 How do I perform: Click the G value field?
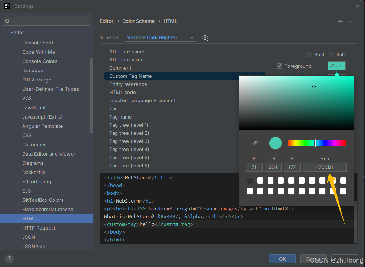pyautogui.click(x=273, y=167)
